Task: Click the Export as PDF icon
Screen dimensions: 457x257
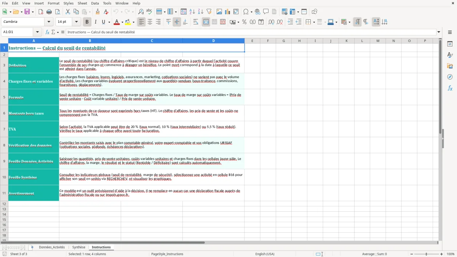Action: coord(41,12)
